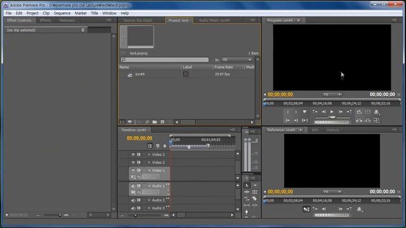Image resolution: width=406 pixels, height=228 pixels.
Task: Step back one frame in Program monitor
Action: point(324,112)
